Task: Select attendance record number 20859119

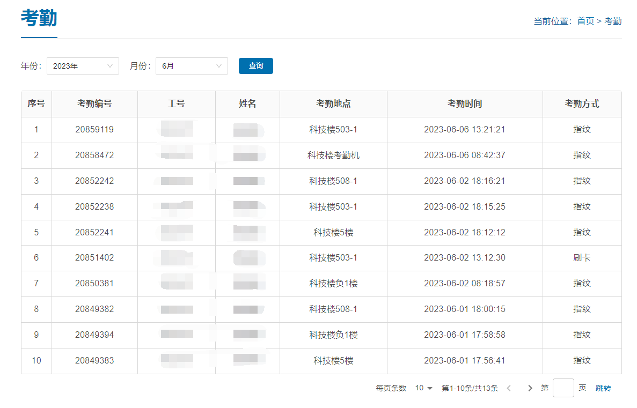Action: tap(94, 130)
